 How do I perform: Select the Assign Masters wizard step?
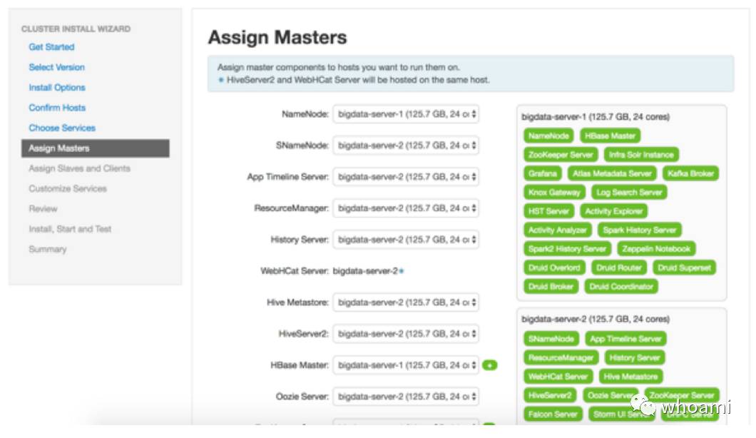pyautogui.click(x=59, y=148)
